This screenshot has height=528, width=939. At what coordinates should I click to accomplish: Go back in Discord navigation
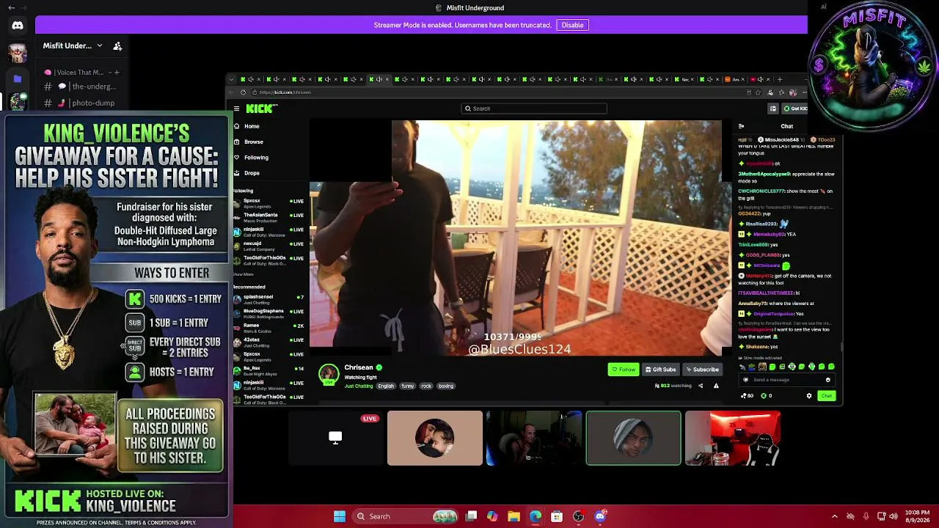(11, 7)
